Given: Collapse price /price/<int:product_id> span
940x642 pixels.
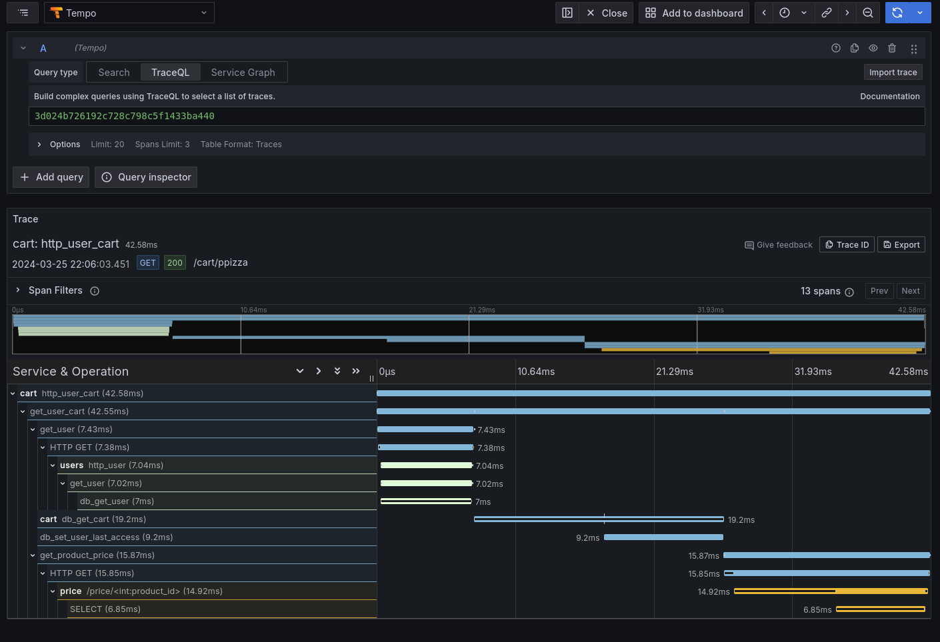Looking at the screenshot, I should click(53, 591).
